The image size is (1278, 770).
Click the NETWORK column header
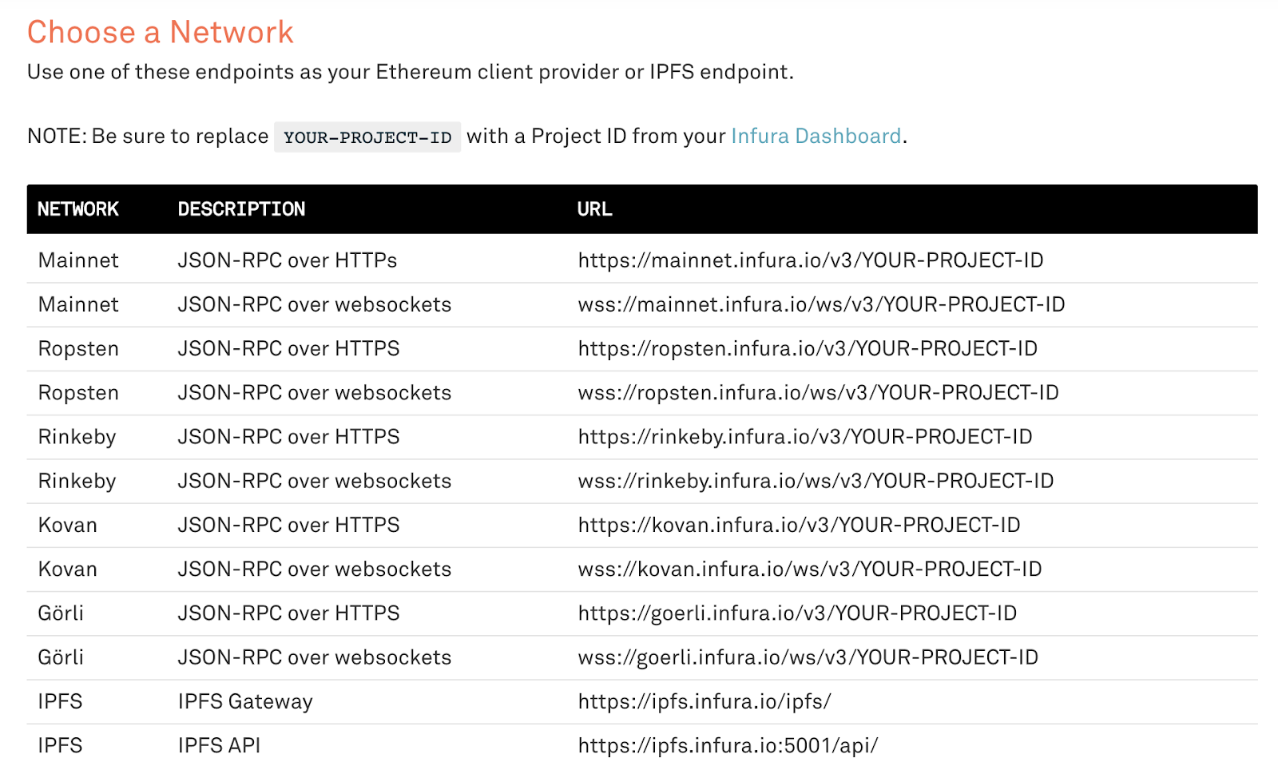(77, 209)
